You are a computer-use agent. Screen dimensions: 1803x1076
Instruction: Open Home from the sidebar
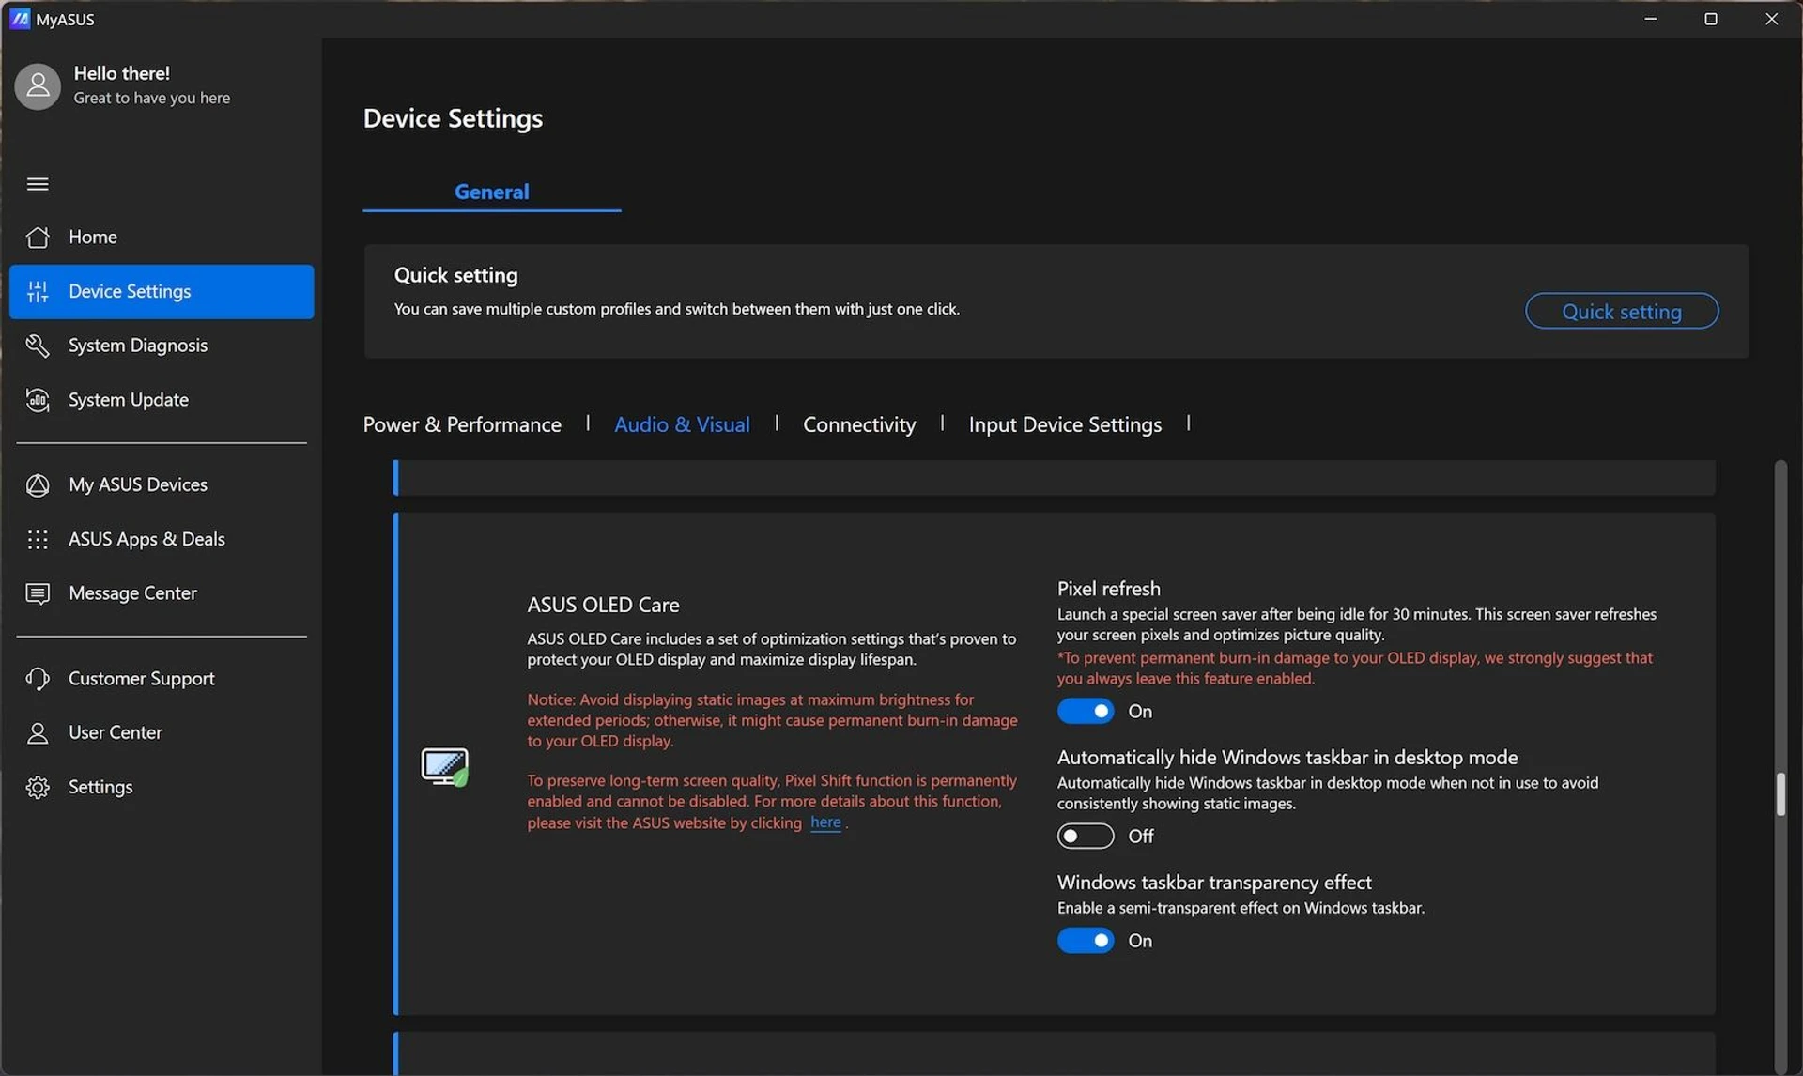[162, 238]
